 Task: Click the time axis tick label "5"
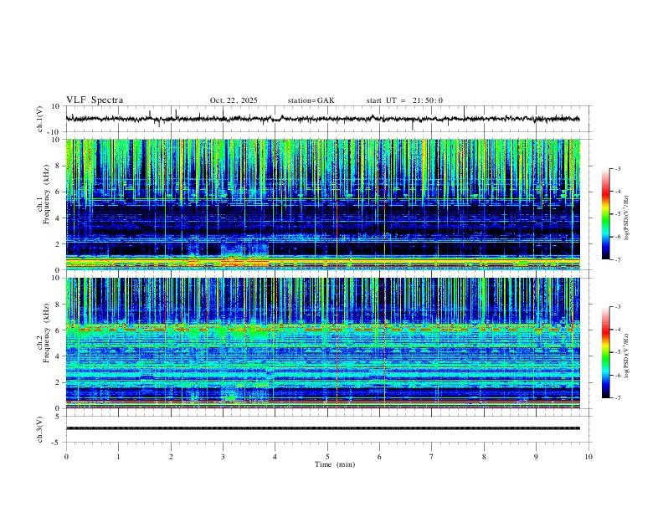click(x=327, y=457)
